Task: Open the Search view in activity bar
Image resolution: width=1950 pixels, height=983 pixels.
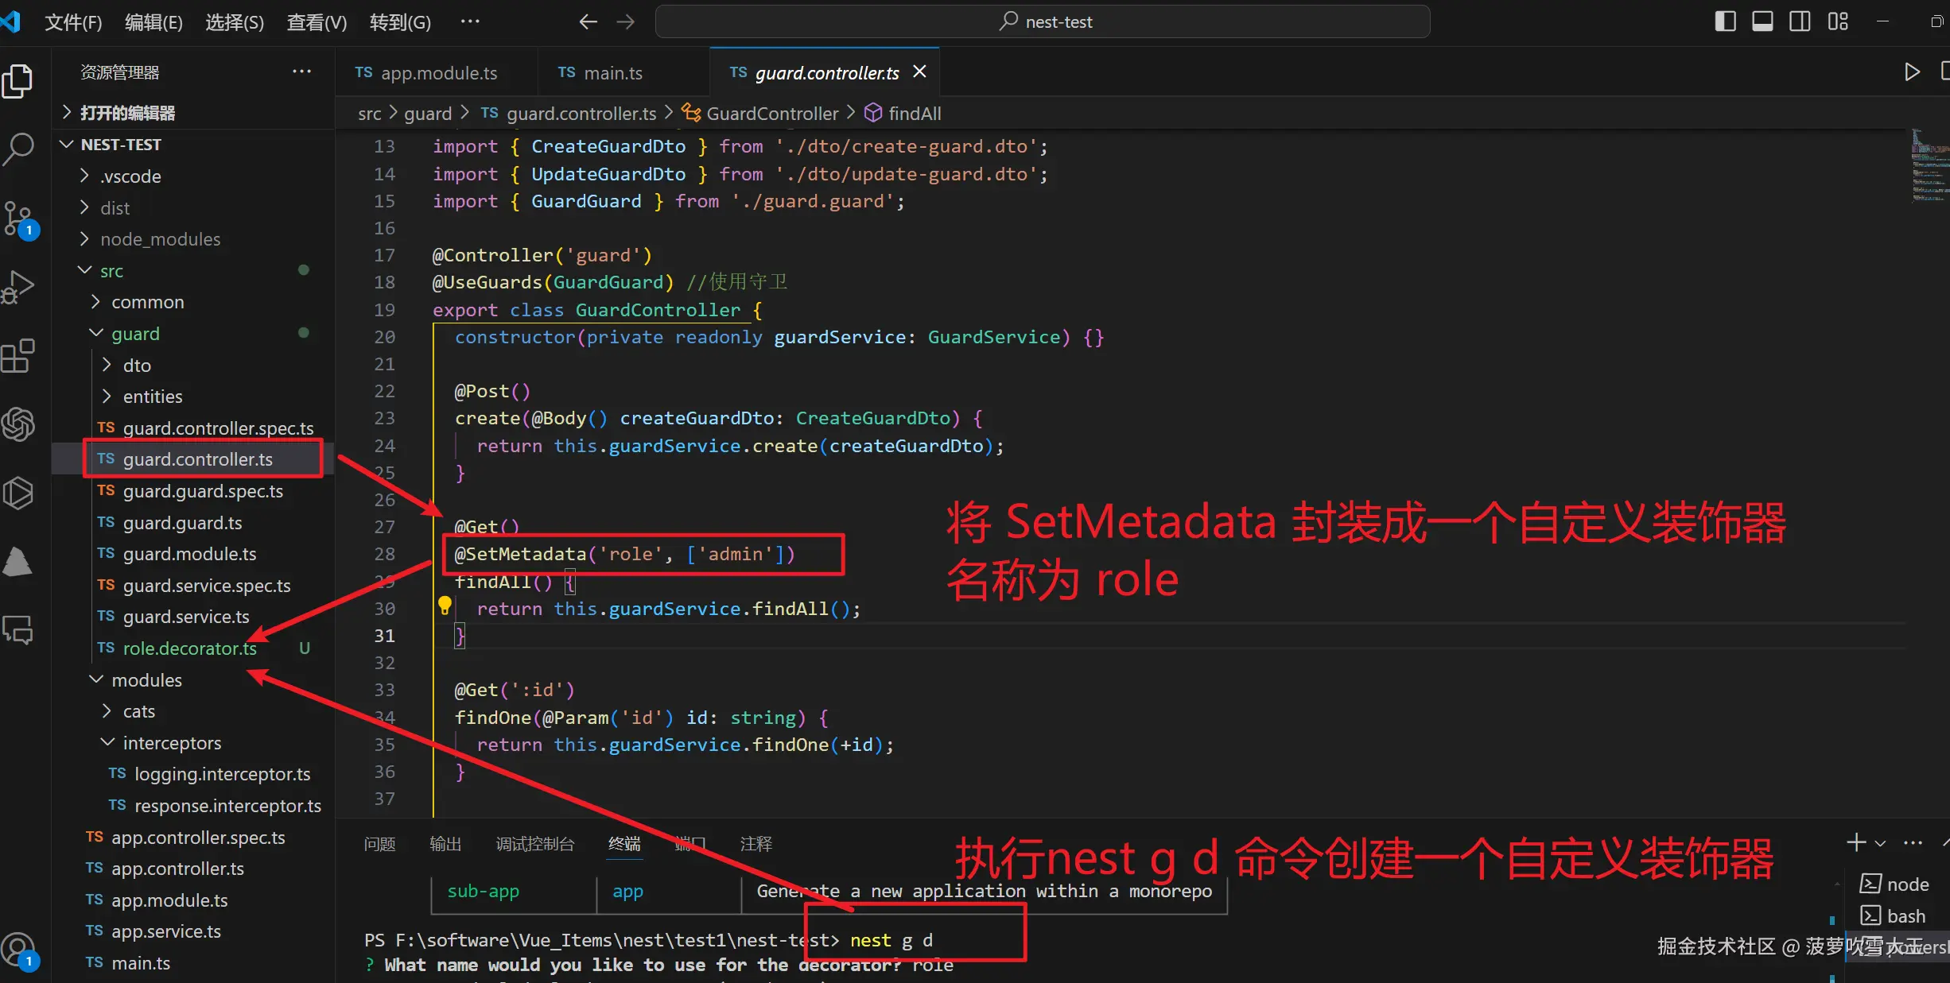Action: click(x=19, y=148)
